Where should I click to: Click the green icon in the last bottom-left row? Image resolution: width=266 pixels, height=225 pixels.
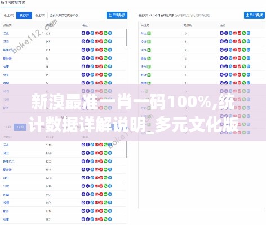click(105, 219)
